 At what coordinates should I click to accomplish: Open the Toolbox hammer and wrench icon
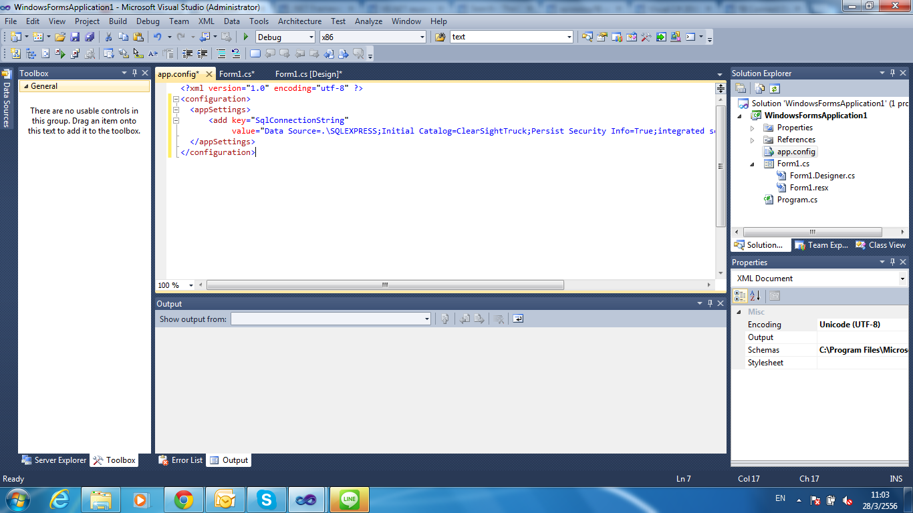(646, 37)
